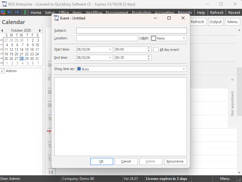This screenshot has width=242, height=182.
Task: Click User: Admin in status bar
Action: tap(10, 179)
